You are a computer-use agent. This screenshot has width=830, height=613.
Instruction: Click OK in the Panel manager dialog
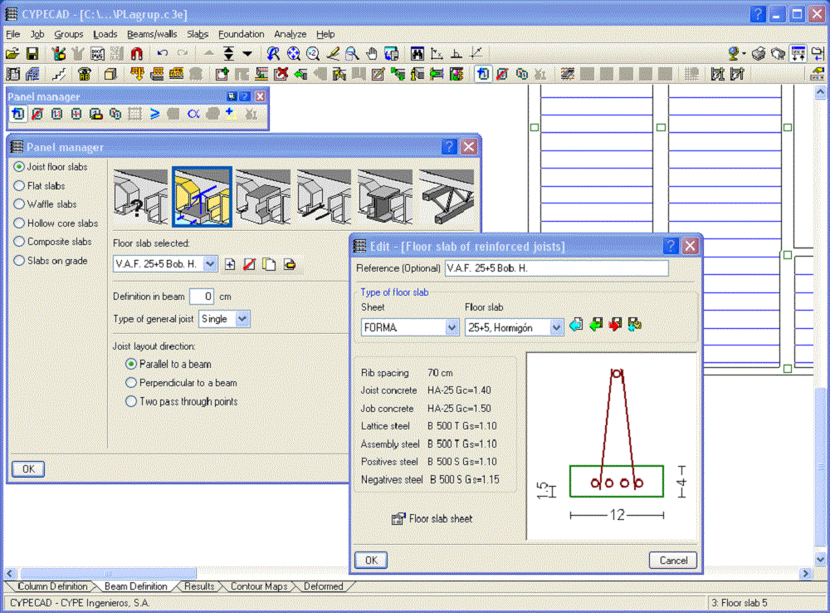[x=28, y=469]
